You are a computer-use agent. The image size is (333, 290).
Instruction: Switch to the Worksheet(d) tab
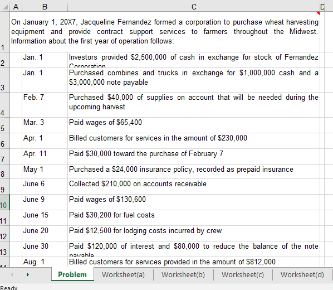pyautogui.click(x=302, y=274)
